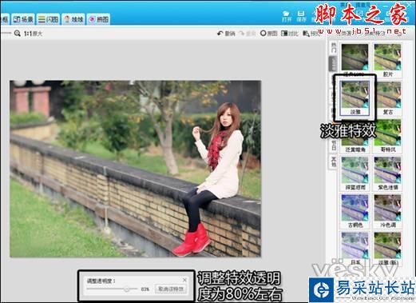This screenshot has width=416, height=303.
Task: Apply the 古铜色 effect thumbnail
Action: (355, 211)
